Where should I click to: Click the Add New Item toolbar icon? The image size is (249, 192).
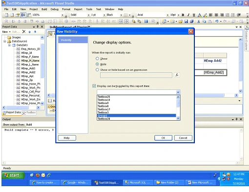(172, 21)
